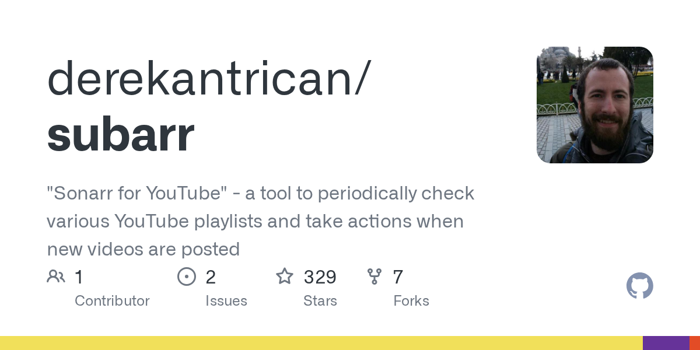Select the Stars label

(320, 301)
